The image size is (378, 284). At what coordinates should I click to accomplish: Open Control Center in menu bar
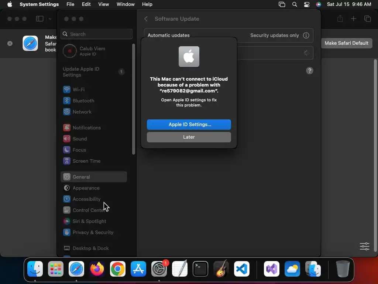coord(307,4)
